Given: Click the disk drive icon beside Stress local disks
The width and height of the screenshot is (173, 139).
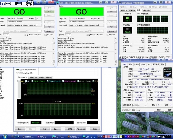Looking at the screenshot, I should click(18, 73).
